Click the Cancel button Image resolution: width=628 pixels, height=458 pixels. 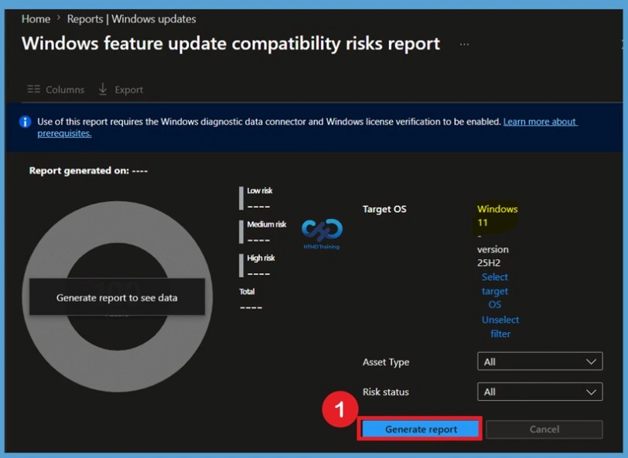(544, 429)
